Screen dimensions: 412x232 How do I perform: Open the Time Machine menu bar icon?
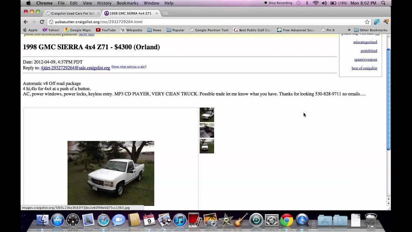point(298,3)
